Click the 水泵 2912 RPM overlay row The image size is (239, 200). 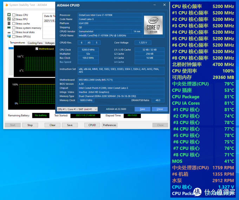pos(203,181)
